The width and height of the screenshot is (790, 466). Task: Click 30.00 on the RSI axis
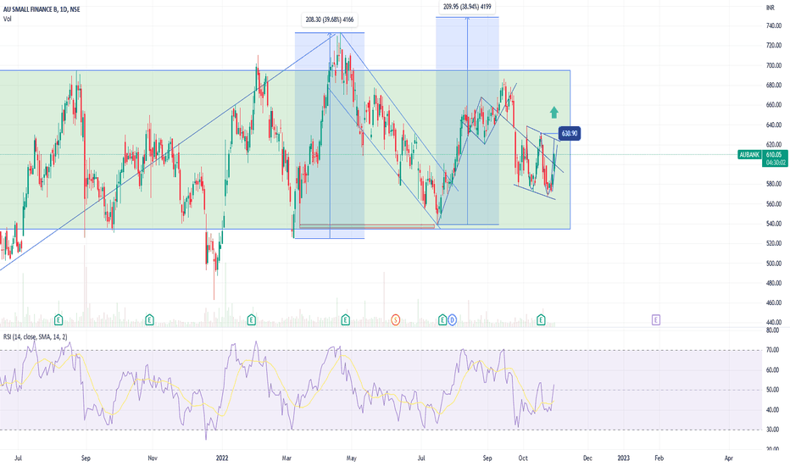[772, 430]
